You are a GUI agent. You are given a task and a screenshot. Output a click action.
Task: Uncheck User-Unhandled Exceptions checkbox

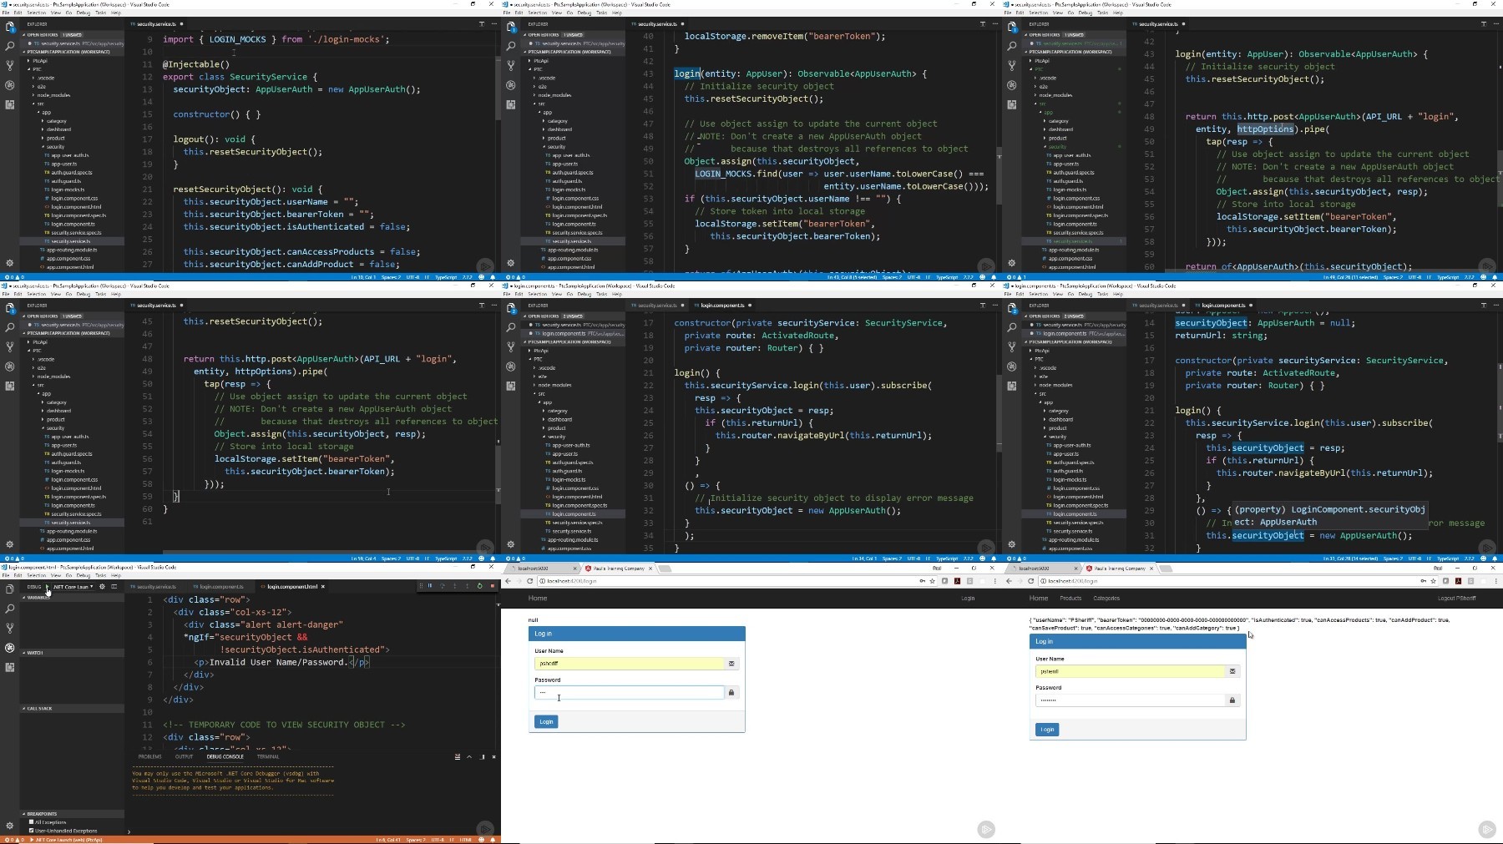(31, 831)
